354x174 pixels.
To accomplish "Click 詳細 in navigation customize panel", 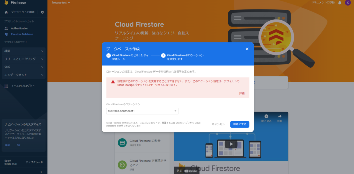I will [7, 145].
